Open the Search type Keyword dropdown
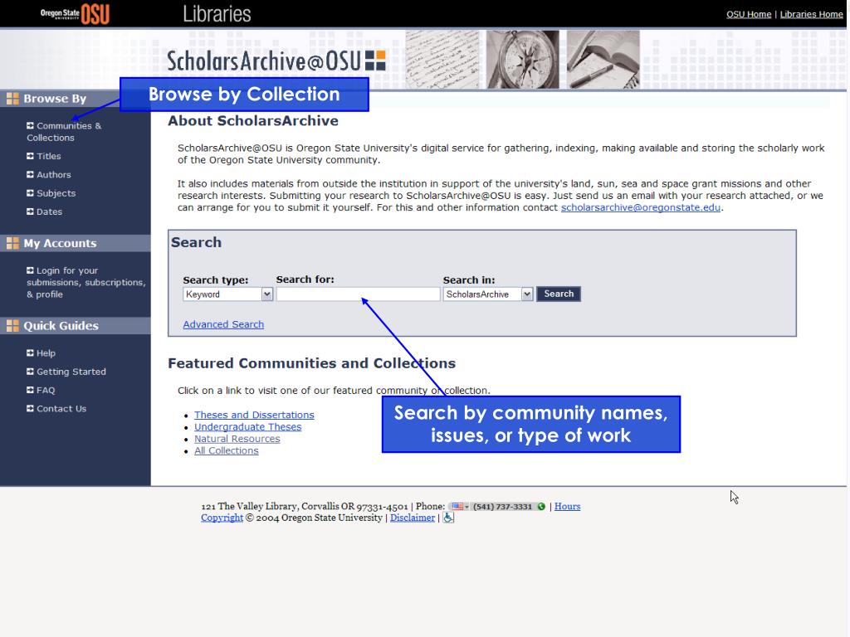Image resolution: width=850 pixels, height=637 pixels. pyautogui.click(x=227, y=294)
